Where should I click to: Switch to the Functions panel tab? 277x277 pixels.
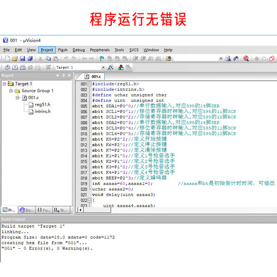[44, 210]
